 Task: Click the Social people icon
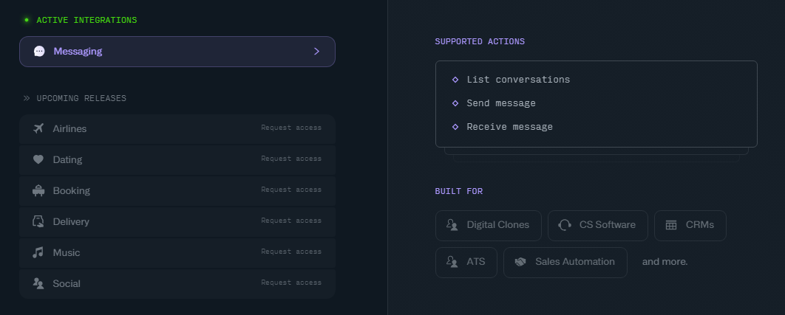(x=38, y=283)
